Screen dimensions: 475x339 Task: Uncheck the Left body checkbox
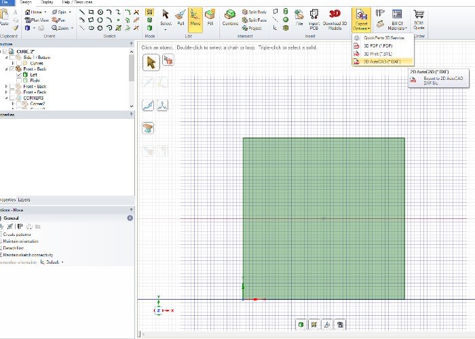pyautogui.click(x=19, y=75)
